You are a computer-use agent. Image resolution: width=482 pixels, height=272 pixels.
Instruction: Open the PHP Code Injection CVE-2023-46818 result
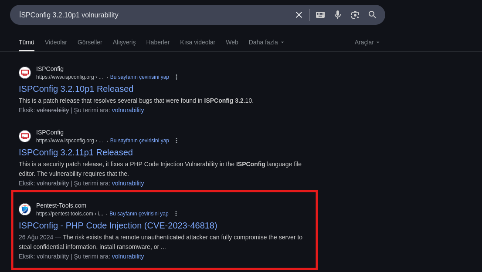(118, 225)
